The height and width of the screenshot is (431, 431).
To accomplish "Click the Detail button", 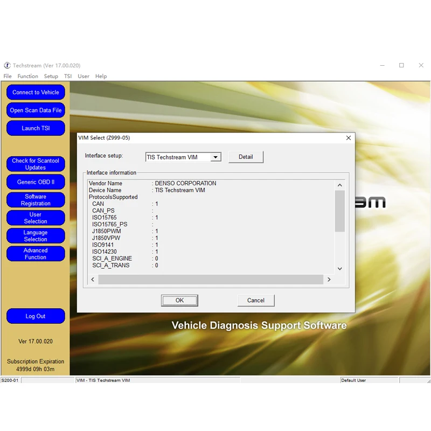I will [x=246, y=157].
